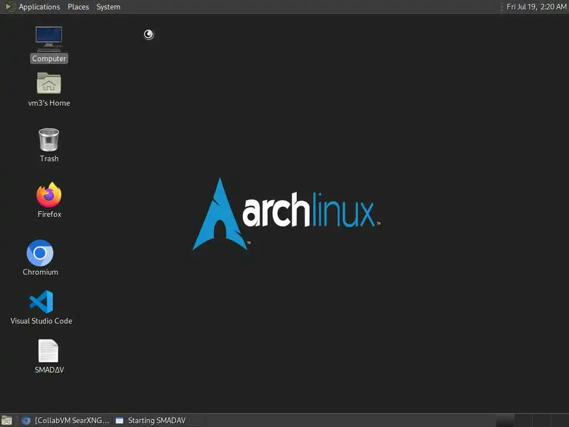Click the workspace switcher in the bottom panel
Screen dimensions: 569x427
coord(531,420)
